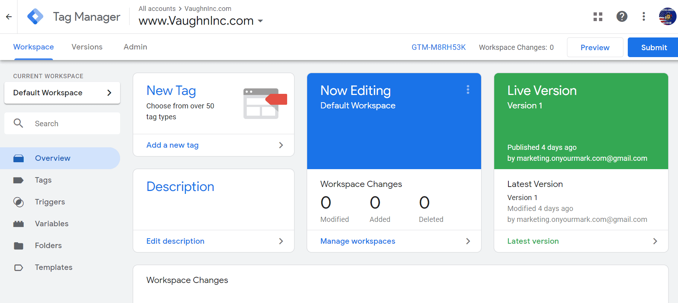Click the Preview button
The width and height of the screenshot is (678, 303).
(595, 48)
